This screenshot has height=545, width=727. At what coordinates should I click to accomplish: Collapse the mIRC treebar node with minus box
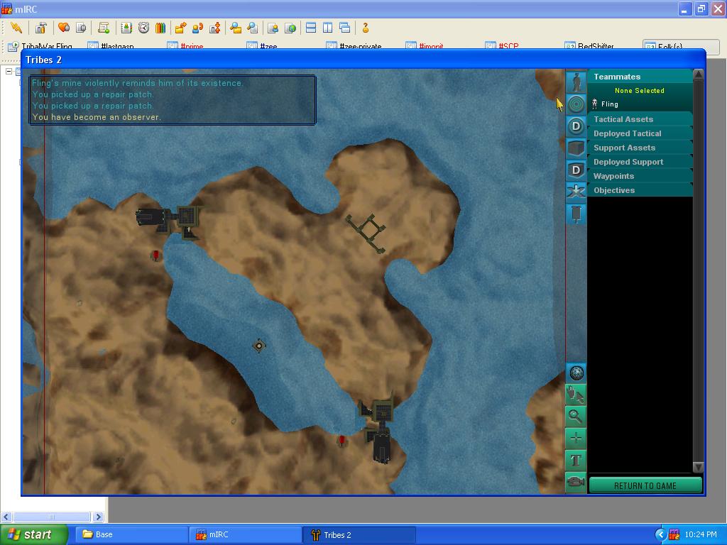coord(9,72)
